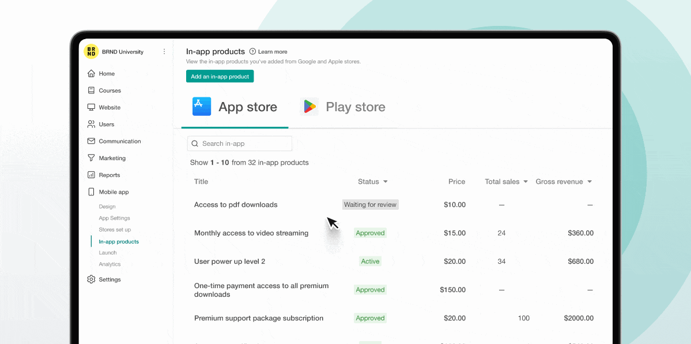The width and height of the screenshot is (691, 344).
Task: Open the Settings gear icon
Action: point(91,279)
